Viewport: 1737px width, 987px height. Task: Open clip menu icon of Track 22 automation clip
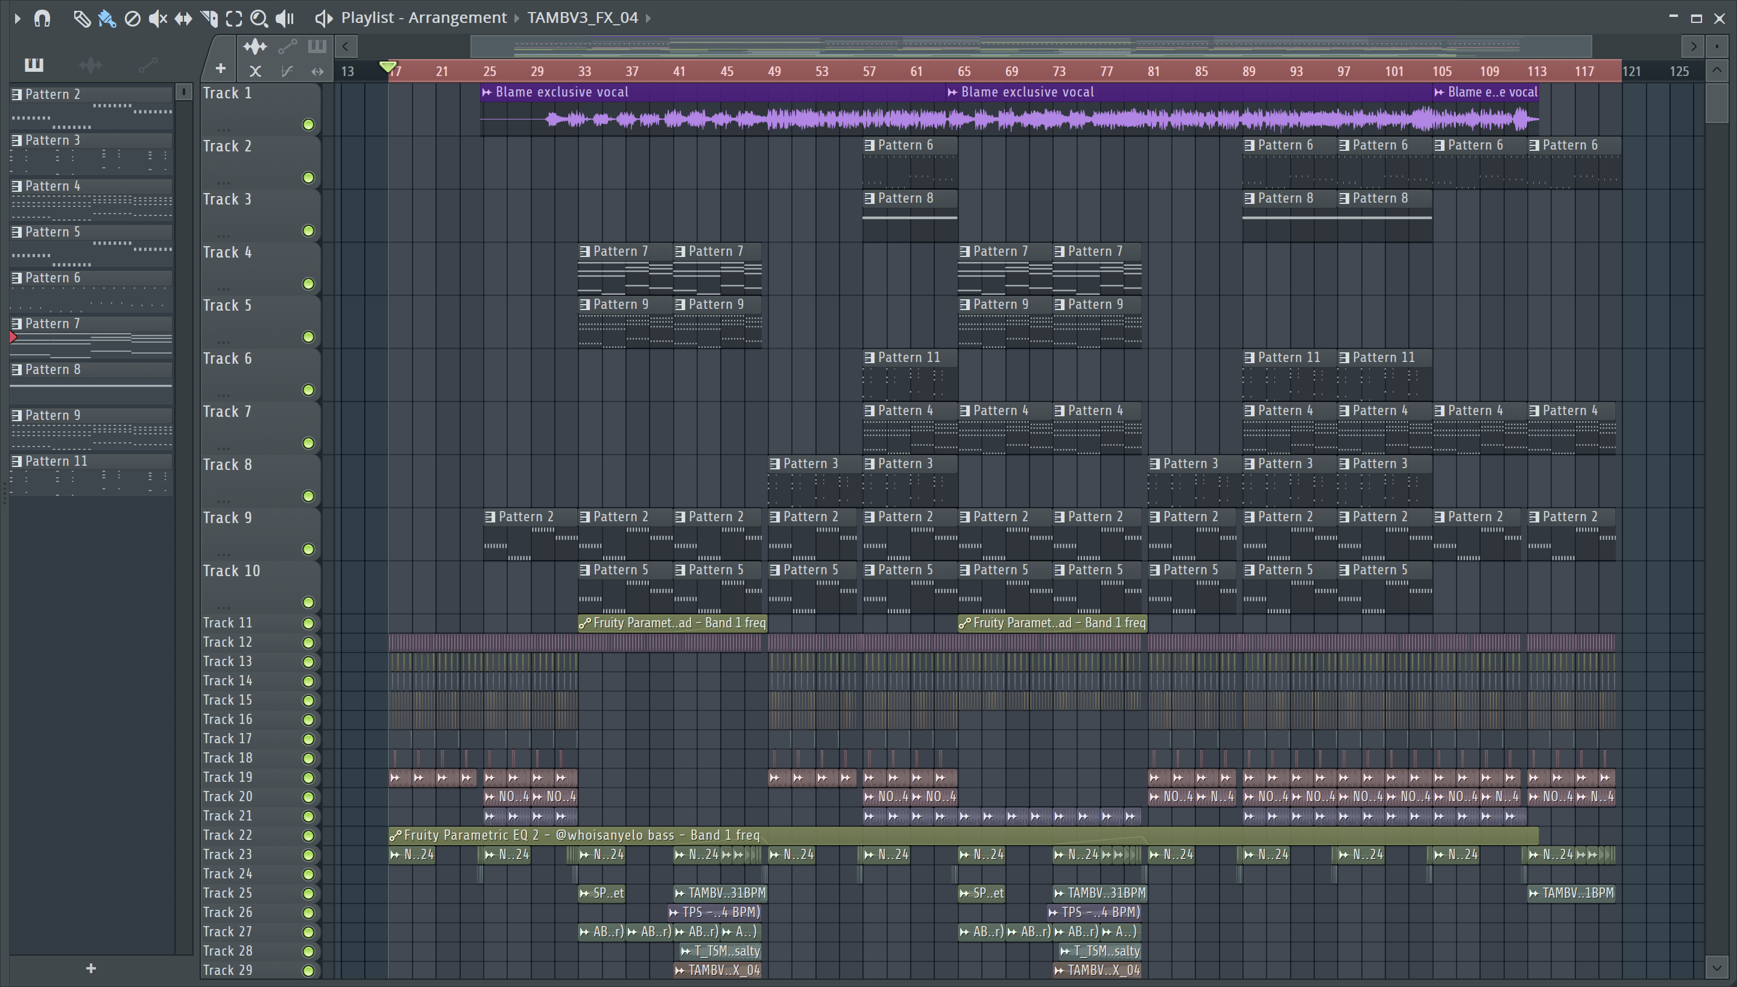(396, 836)
